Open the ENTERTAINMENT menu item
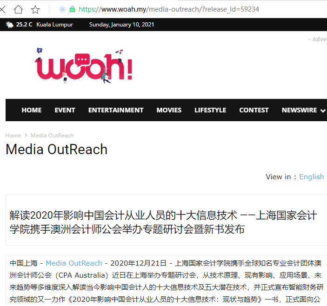This screenshot has width=327, height=306. 116,110
